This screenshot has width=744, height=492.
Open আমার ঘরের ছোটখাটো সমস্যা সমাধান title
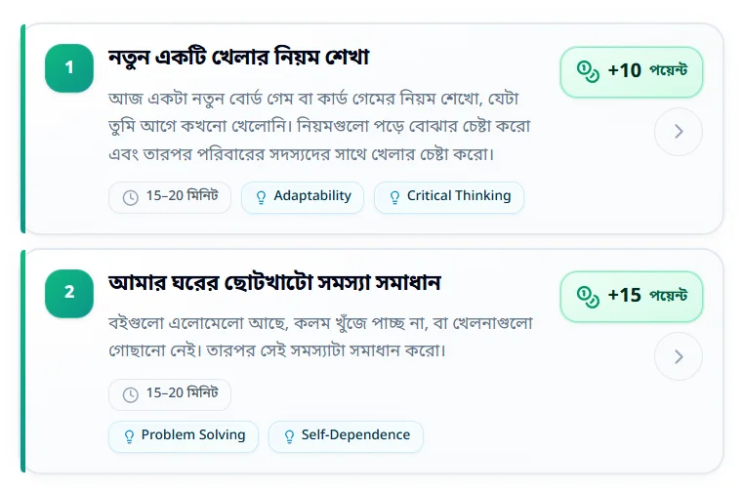(x=274, y=283)
